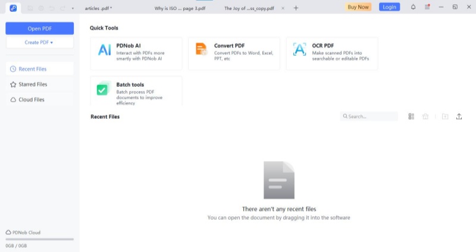Click the clock icon beside Recent Files
The width and height of the screenshot is (476, 252).
click(x=13, y=69)
